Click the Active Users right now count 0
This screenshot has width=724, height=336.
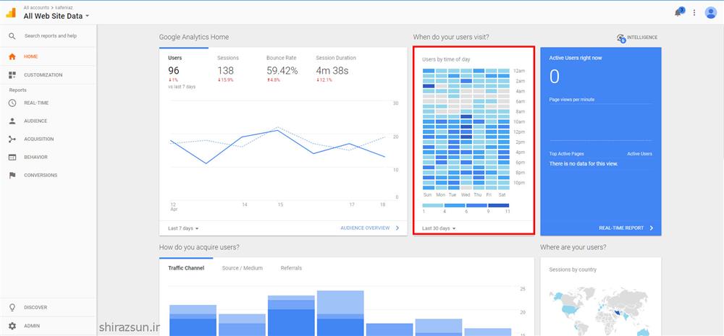point(554,77)
